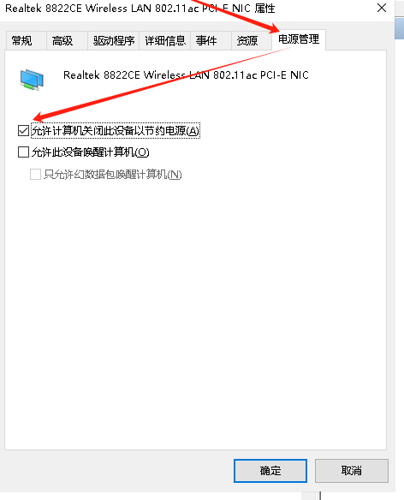Tick the greyed 只允许幻数据包唤醒计算机 checkbox
This screenshot has height=500, width=404.
[35, 175]
